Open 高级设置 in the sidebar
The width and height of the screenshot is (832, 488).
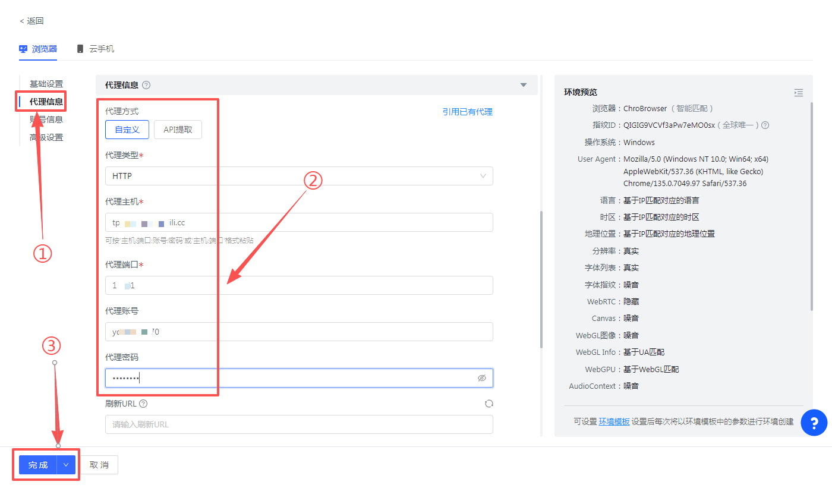point(46,137)
